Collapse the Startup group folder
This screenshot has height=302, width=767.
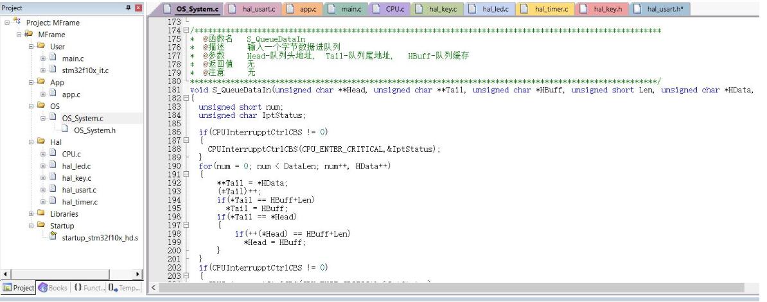tap(31, 226)
